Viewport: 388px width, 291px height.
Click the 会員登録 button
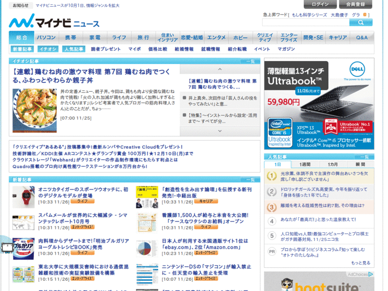356,4
